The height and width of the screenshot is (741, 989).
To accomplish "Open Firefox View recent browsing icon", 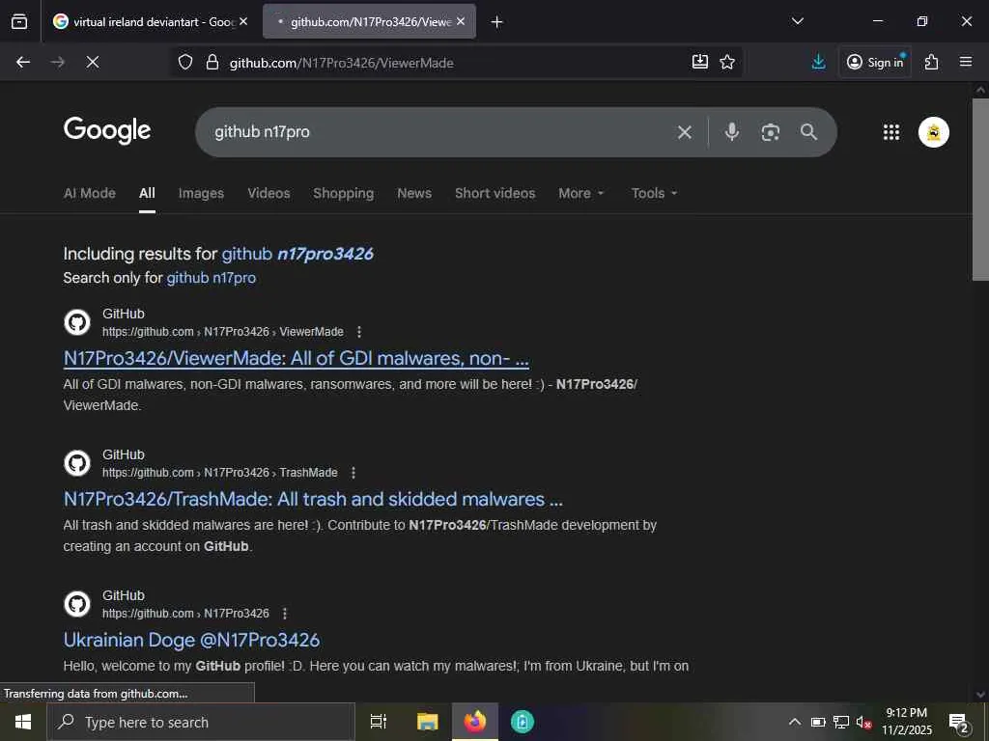I will point(19,21).
